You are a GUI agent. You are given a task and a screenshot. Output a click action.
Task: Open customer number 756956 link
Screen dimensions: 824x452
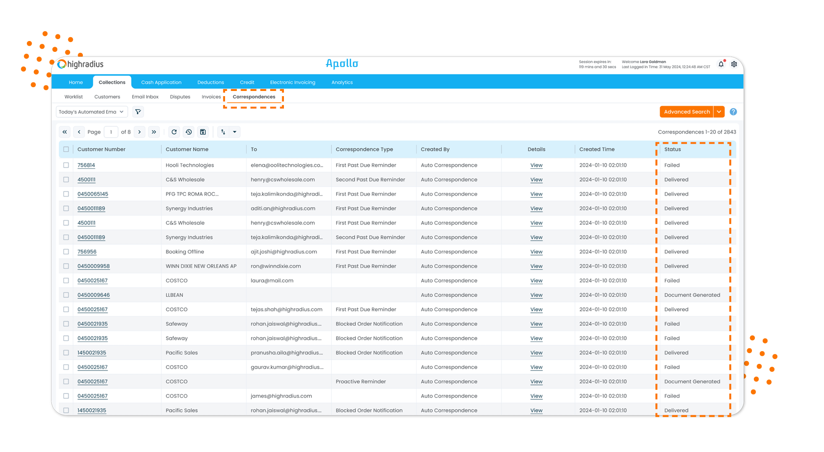[x=87, y=252]
